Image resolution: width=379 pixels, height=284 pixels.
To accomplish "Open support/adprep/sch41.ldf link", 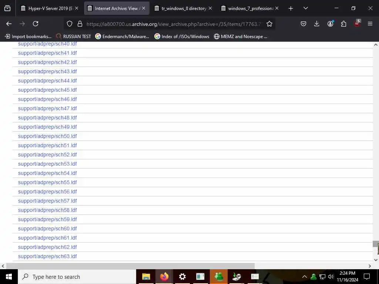I will [47, 53].
